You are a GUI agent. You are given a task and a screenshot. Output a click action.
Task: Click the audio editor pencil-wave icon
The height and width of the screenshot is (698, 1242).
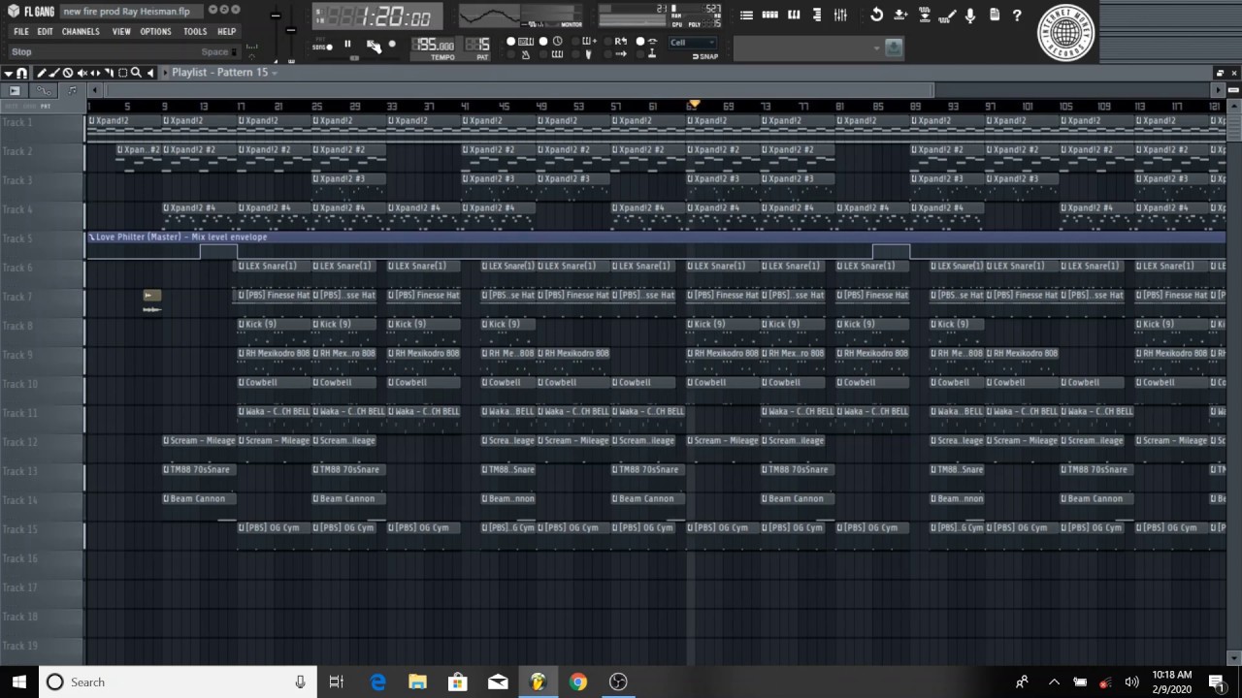pyautogui.click(x=948, y=16)
